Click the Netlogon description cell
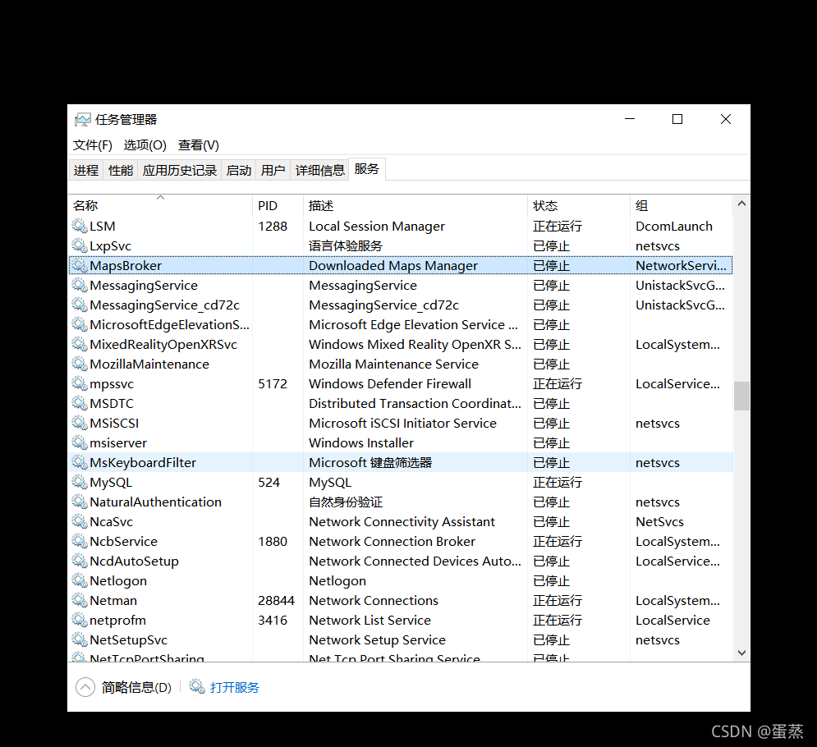 click(337, 581)
